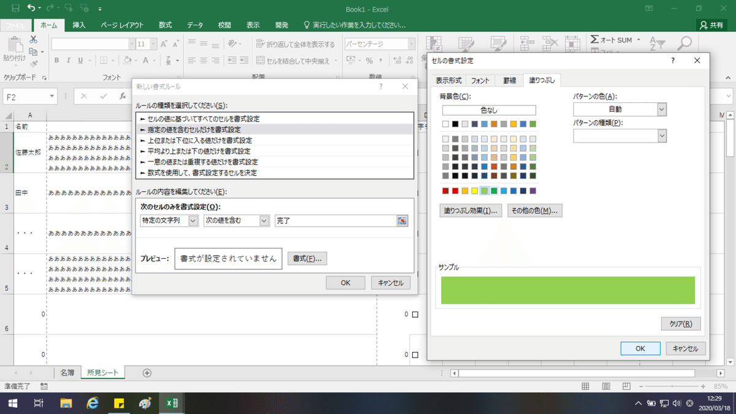Open File Explorer from taskbar
Screen dimensions: 736x414
point(66,403)
